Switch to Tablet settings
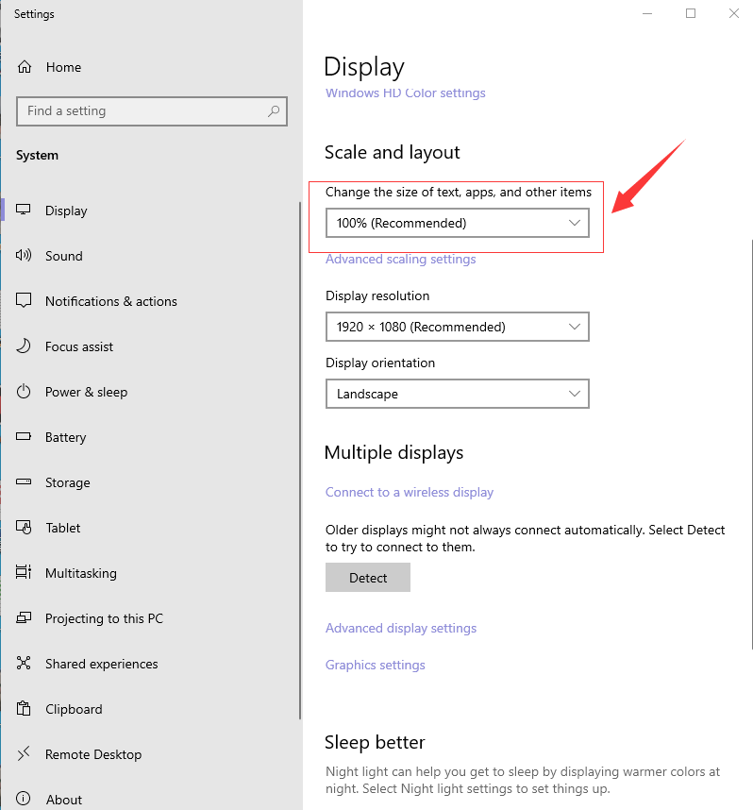This screenshot has width=753, height=810. click(63, 528)
